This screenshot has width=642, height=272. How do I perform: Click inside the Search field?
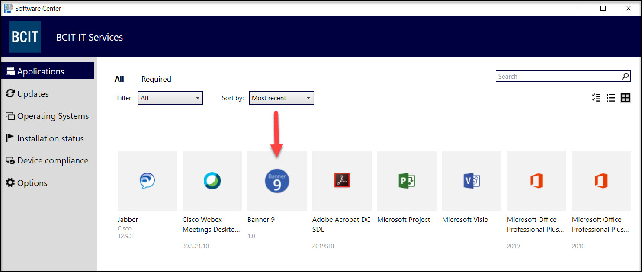click(x=558, y=76)
